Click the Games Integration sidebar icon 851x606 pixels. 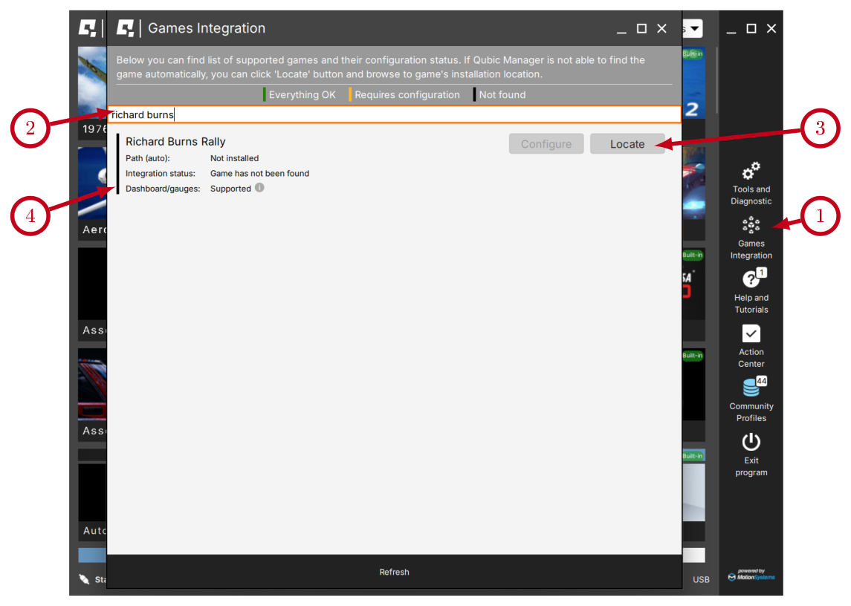(x=751, y=237)
